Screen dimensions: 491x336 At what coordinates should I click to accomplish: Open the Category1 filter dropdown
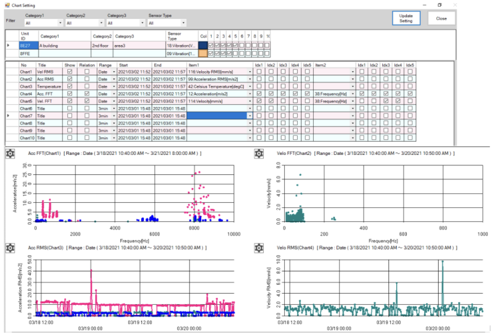point(60,23)
